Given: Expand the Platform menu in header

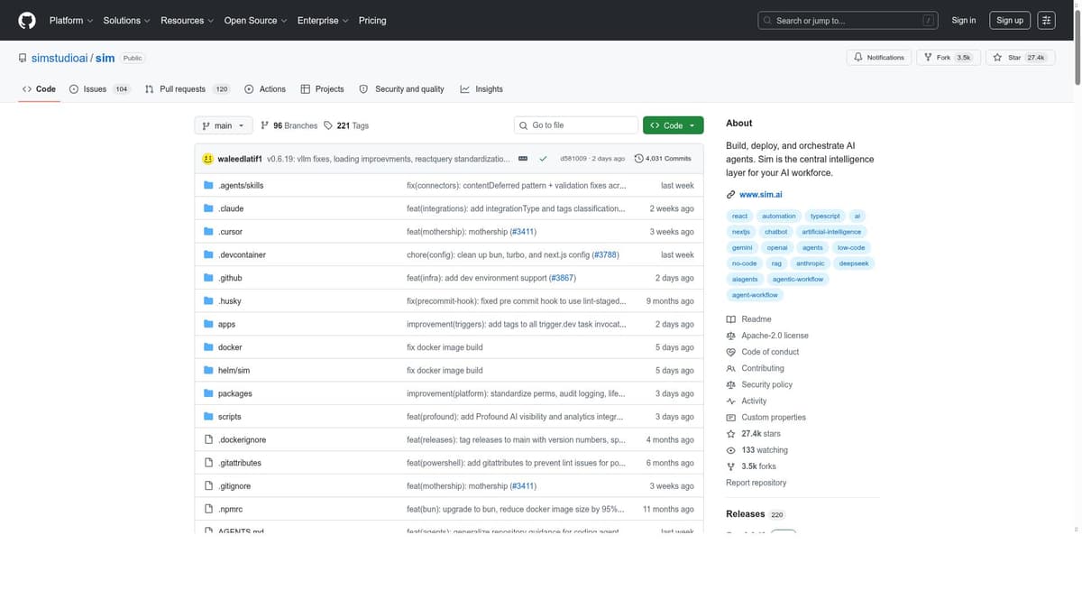Looking at the screenshot, I should click(x=71, y=20).
